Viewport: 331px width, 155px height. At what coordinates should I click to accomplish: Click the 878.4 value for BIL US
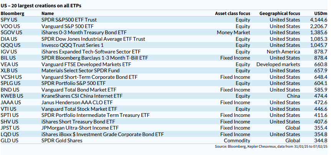point(320,58)
